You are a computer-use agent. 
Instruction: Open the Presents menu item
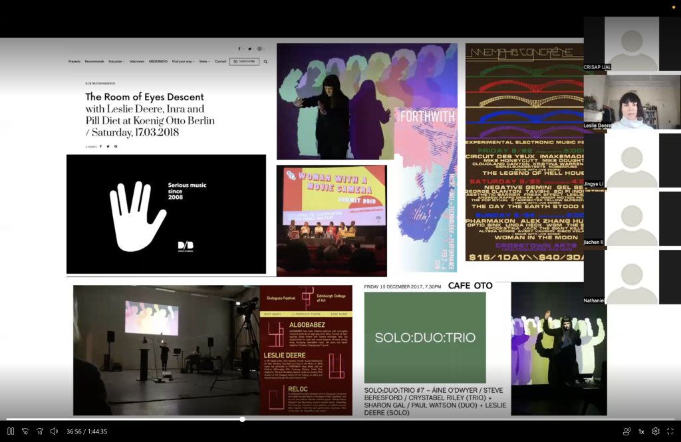pos(74,62)
